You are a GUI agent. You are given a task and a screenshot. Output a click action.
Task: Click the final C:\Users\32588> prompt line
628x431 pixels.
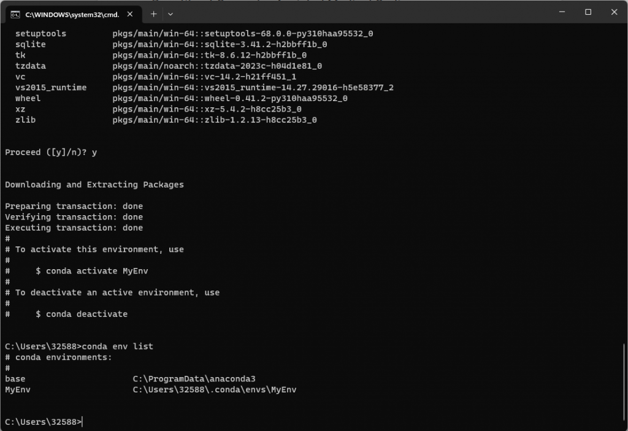coord(44,422)
